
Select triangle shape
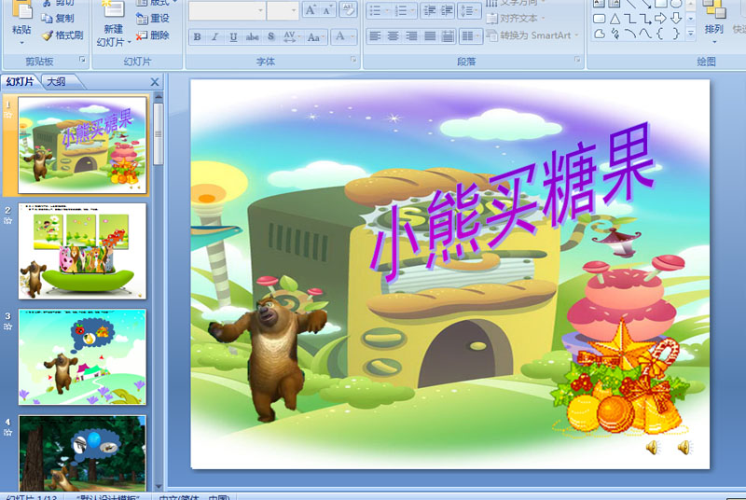615,19
